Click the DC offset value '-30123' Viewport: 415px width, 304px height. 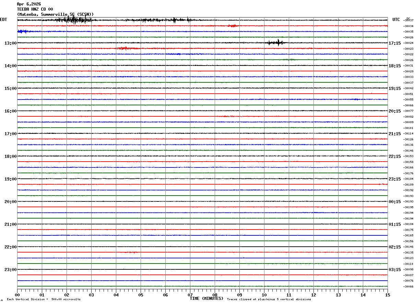point(408,258)
